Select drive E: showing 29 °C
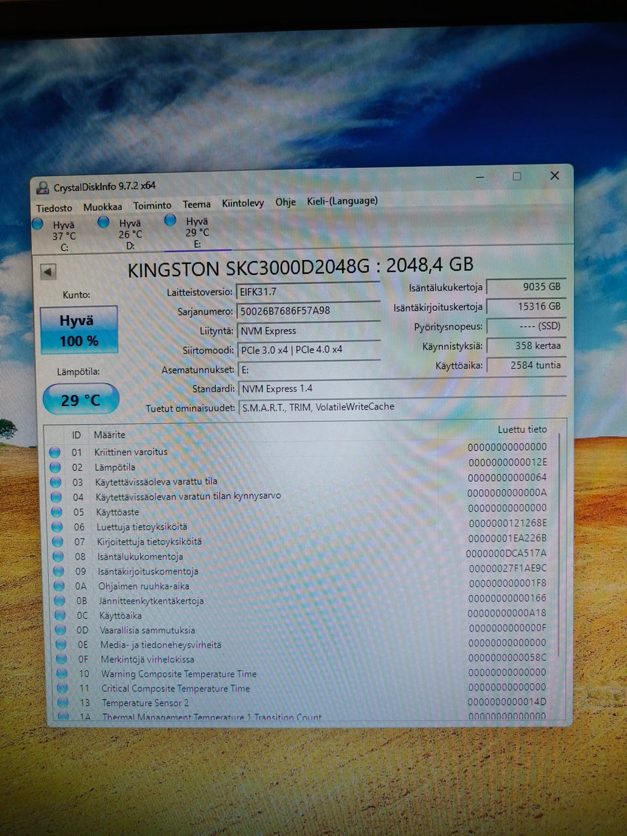The image size is (627, 836). click(197, 233)
